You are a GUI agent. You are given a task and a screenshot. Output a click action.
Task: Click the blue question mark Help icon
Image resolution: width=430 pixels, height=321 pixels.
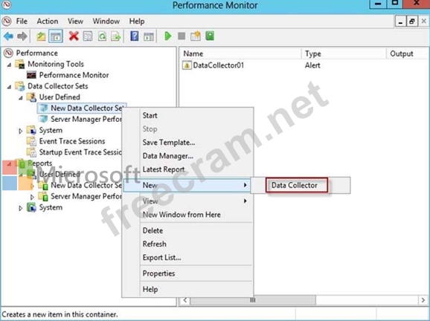point(134,36)
